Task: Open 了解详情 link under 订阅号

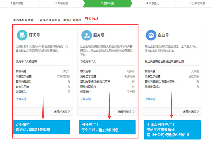Action: (21, 99)
